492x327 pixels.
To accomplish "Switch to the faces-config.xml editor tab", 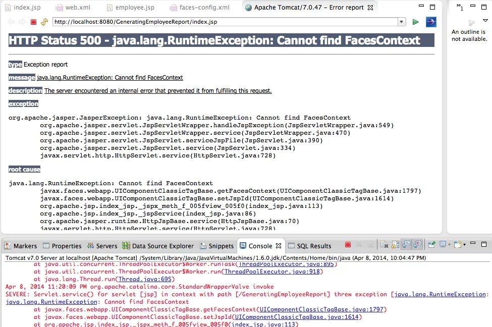I will [199, 7].
